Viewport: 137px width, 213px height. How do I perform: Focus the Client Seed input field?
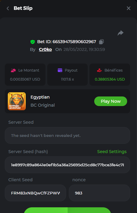(35, 193)
